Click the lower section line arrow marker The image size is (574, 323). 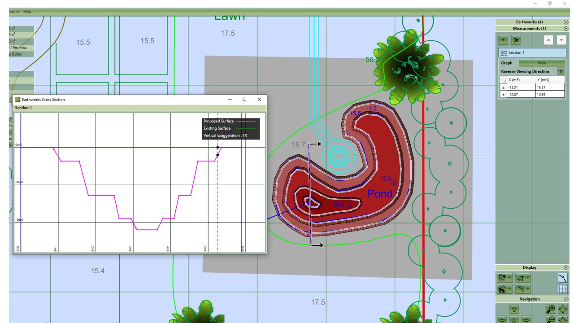317,245
